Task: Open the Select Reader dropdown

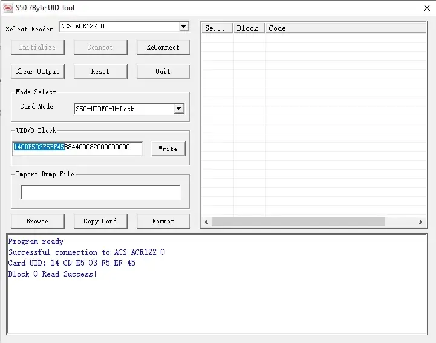Action: click(184, 27)
